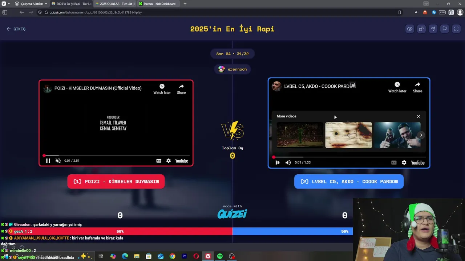
Task: Switch to 2025 OLAYLAR - Tier List tab
Action: click(115, 4)
